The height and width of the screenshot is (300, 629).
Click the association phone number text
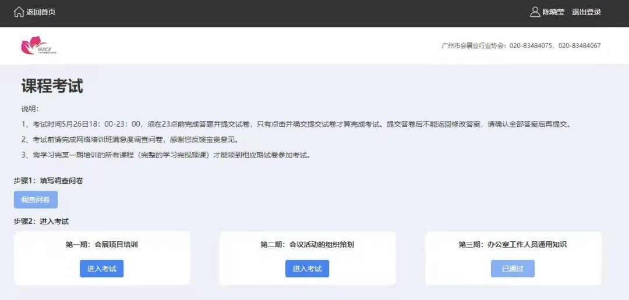coord(521,46)
